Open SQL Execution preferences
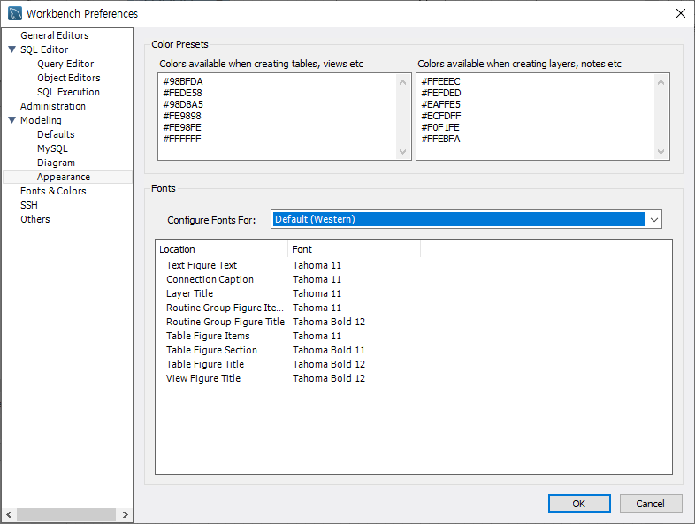The height and width of the screenshot is (524, 695). pyautogui.click(x=69, y=92)
